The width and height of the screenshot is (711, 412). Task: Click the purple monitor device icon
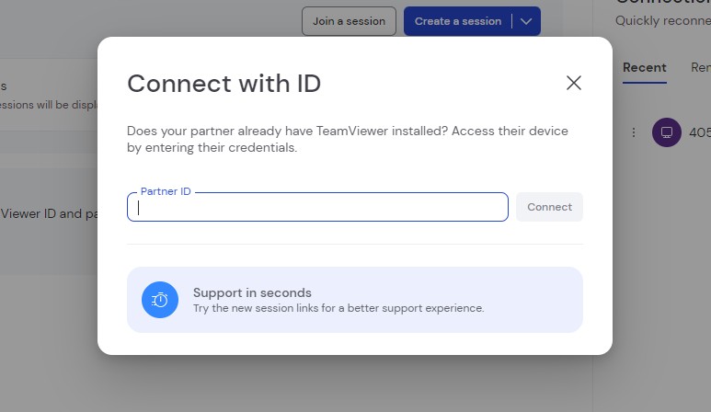point(666,132)
